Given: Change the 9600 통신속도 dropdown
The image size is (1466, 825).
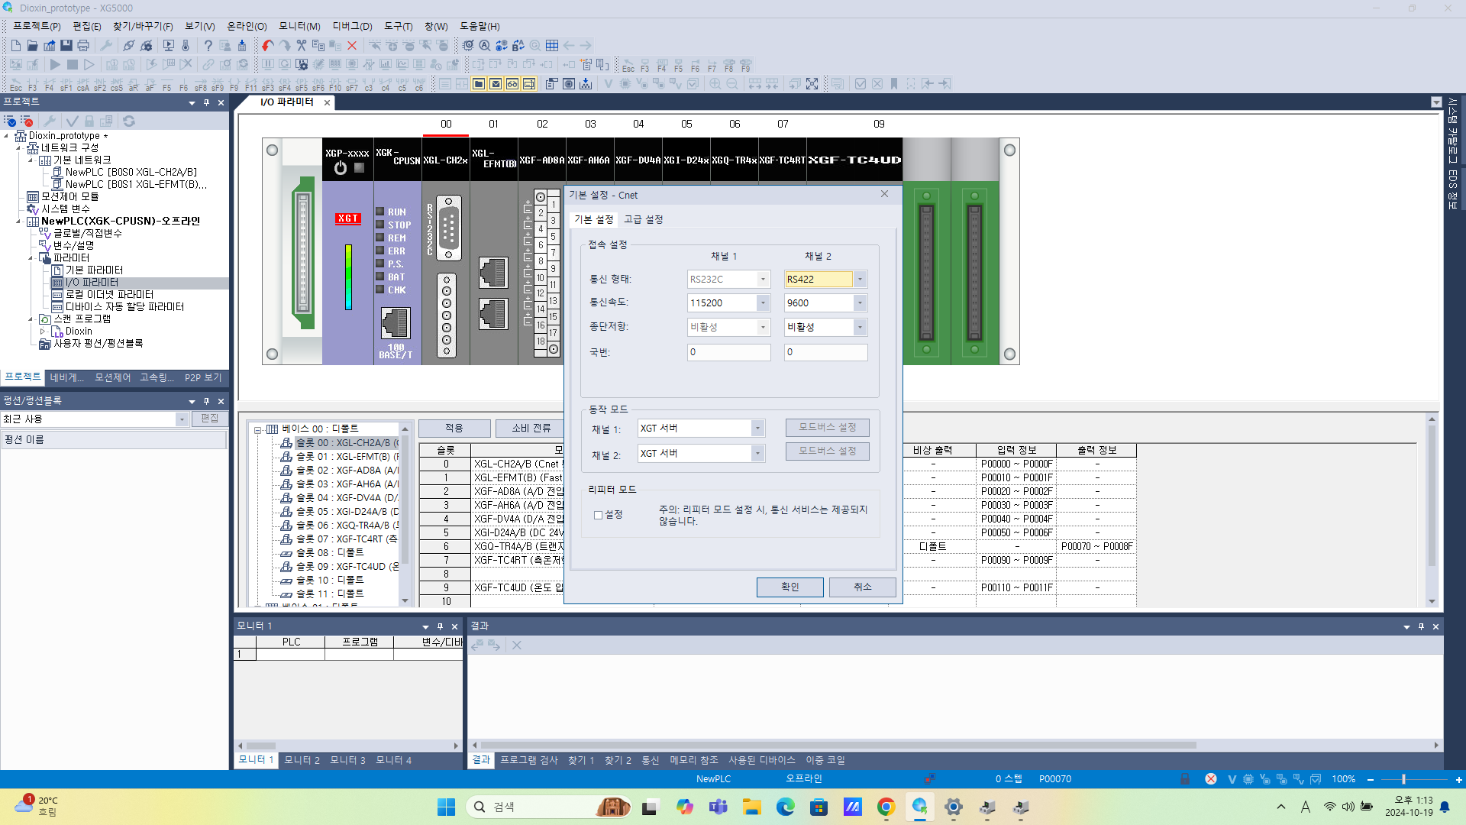Looking at the screenshot, I should 861,302.
